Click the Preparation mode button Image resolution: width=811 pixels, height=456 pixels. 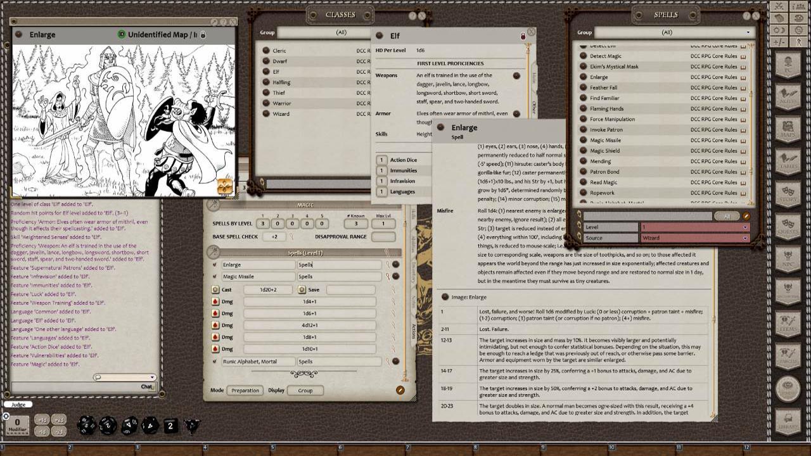coord(245,390)
